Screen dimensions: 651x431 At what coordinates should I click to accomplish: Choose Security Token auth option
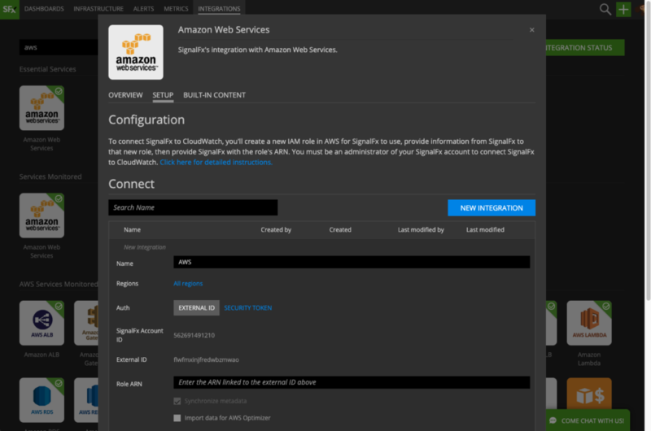[x=248, y=307]
